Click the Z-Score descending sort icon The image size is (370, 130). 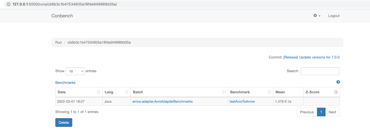tap(336, 92)
